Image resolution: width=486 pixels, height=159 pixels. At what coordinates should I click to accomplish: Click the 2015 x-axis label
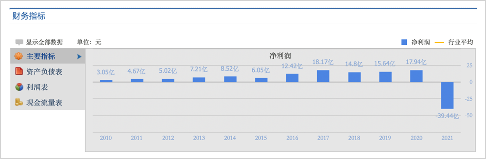(x=261, y=138)
